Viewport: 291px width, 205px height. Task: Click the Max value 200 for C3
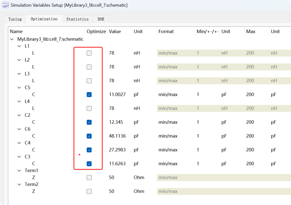coord(250,164)
